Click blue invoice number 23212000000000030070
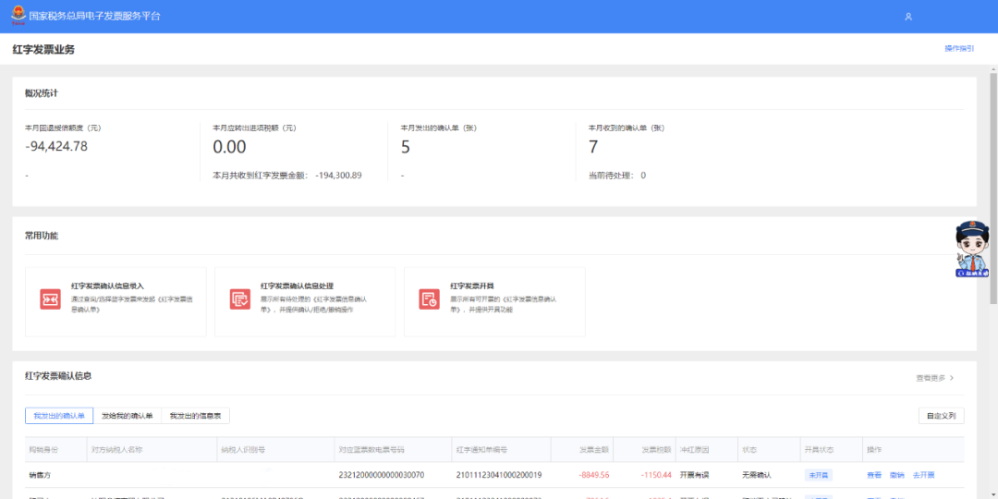998x499 pixels. click(382, 475)
